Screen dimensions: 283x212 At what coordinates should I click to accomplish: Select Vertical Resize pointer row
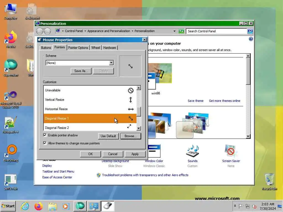pos(90,100)
